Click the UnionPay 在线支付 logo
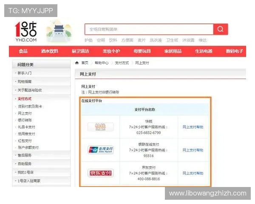This screenshot has height=204, width=255. 100,150
